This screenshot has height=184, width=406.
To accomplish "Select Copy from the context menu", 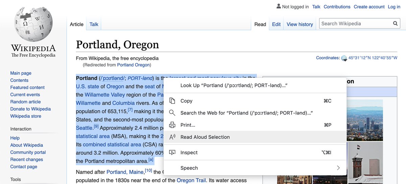I will point(255,101).
